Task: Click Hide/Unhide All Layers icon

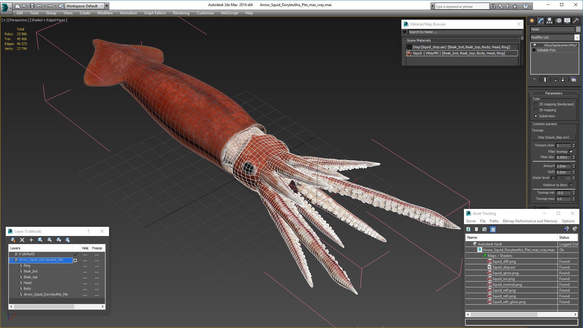Action: point(59,240)
